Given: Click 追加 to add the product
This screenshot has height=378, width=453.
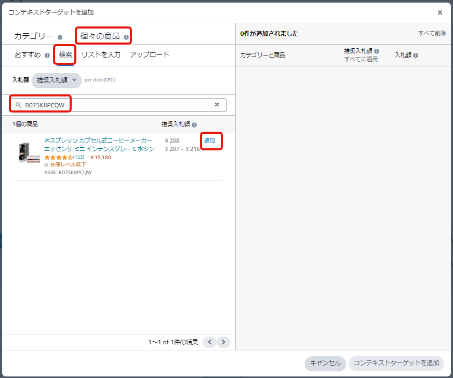Looking at the screenshot, I should click(210, 141).
